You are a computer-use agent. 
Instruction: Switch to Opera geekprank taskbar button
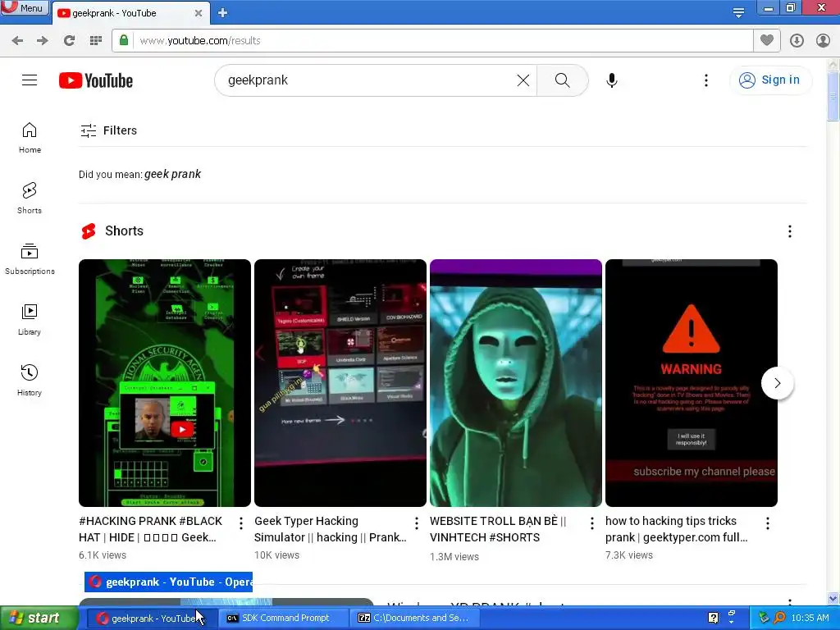coord(152,619)
